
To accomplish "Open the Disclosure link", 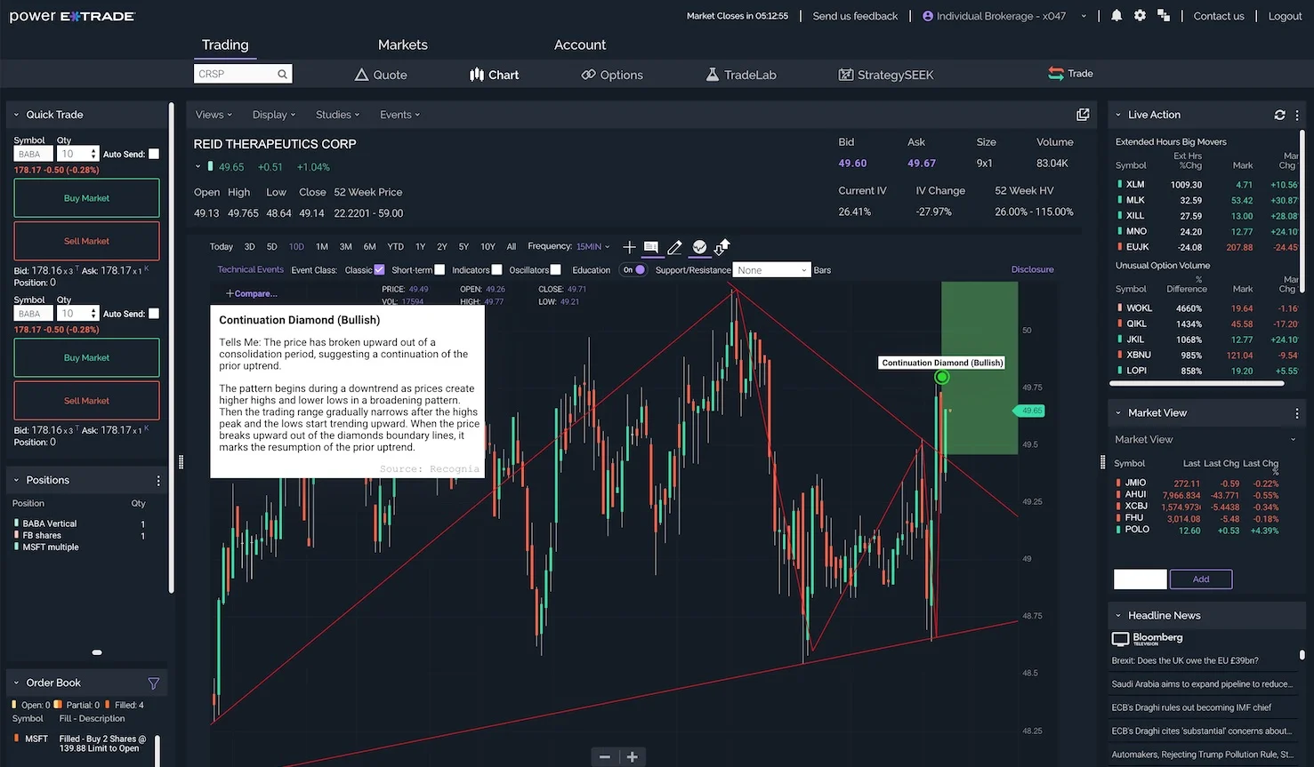I will [1032, 269].
